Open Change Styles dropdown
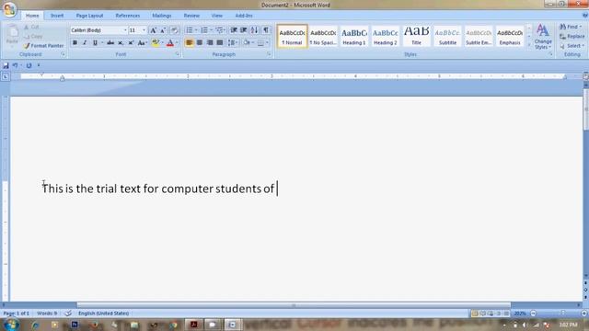Image resolution: width=589 pixels, height=331 pixels. (543, 37)
